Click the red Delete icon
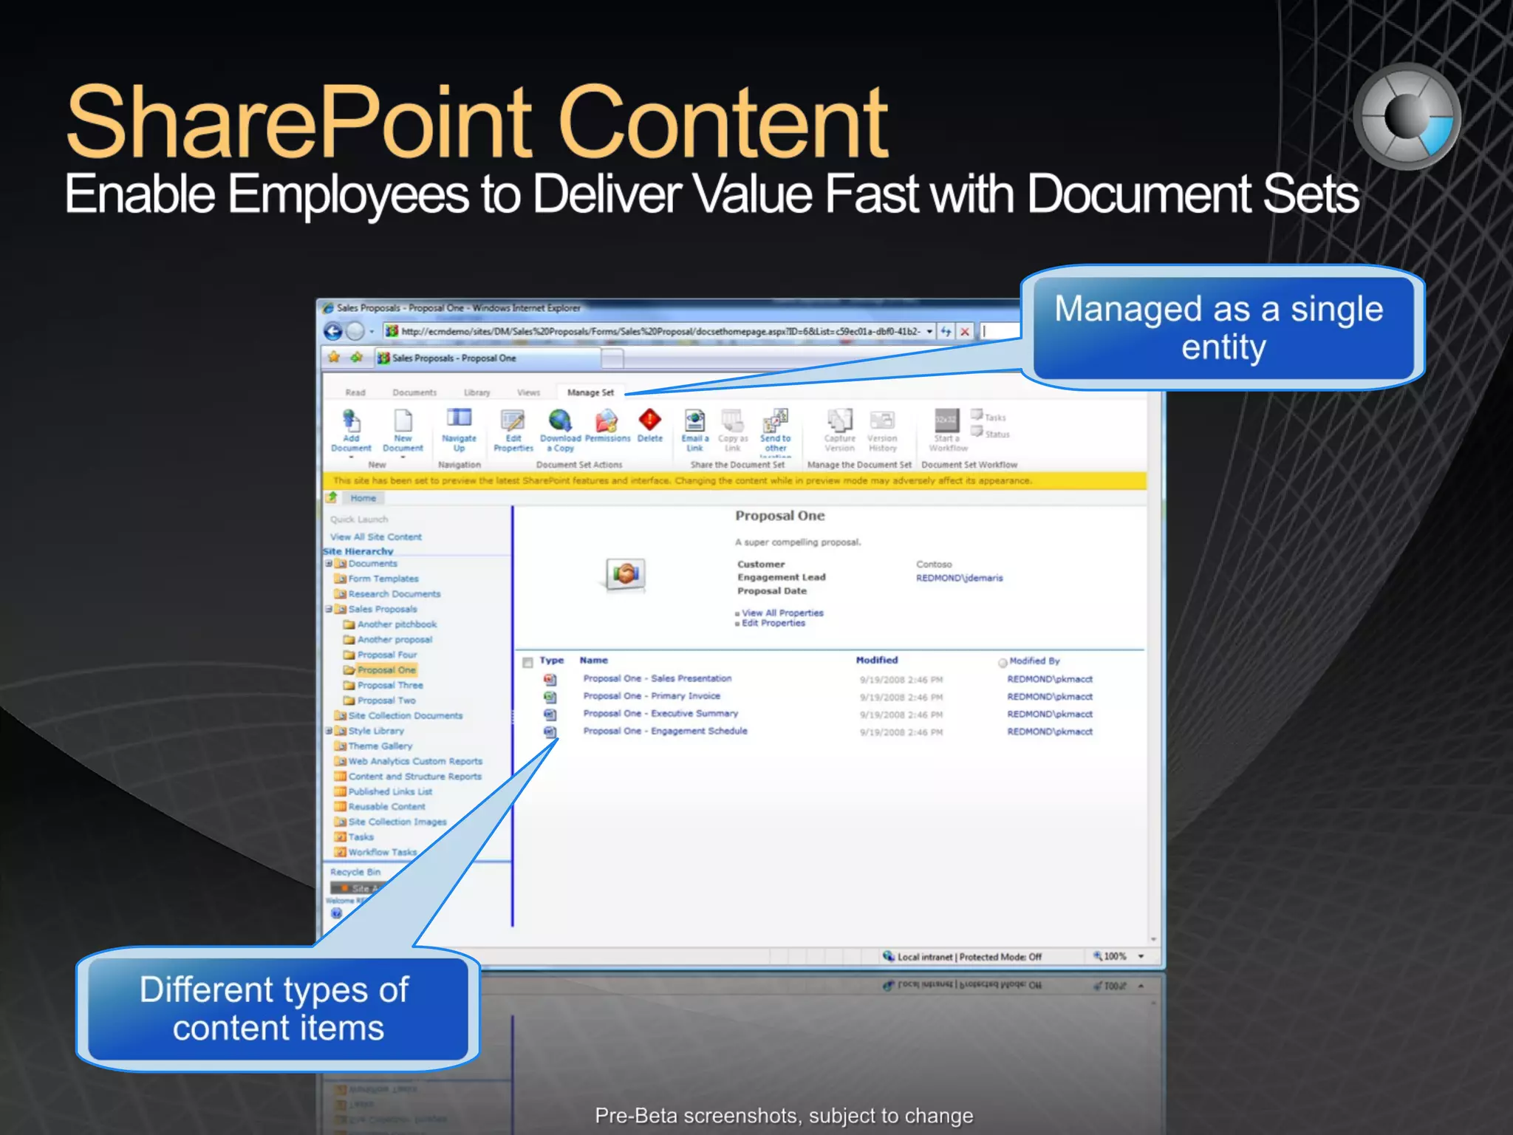The width and height of the screenshot is (1513, 1135). 649,420
